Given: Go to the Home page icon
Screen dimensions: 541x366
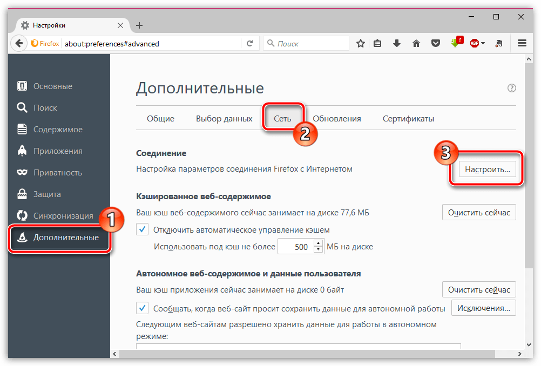Looking at the screenshot, I should tap(416, 44).
